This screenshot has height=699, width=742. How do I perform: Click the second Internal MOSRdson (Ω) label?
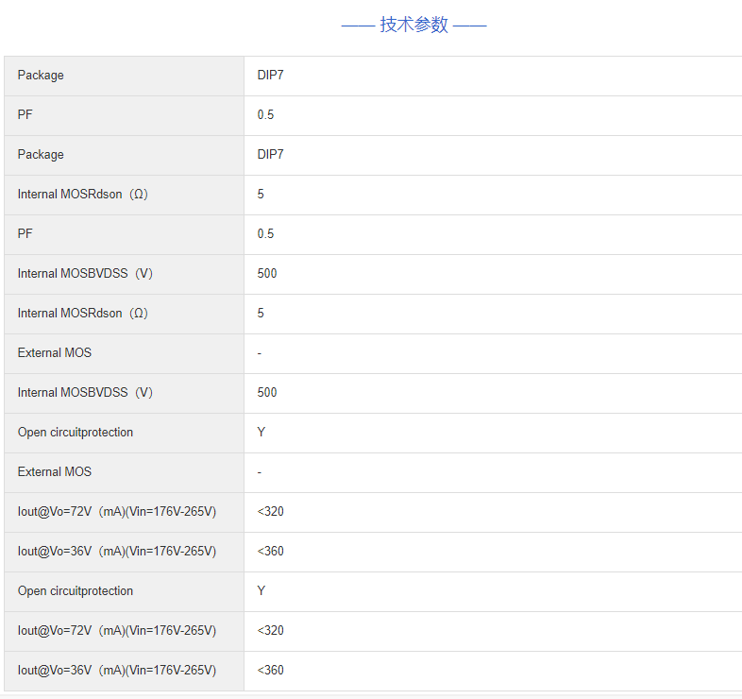82,314
